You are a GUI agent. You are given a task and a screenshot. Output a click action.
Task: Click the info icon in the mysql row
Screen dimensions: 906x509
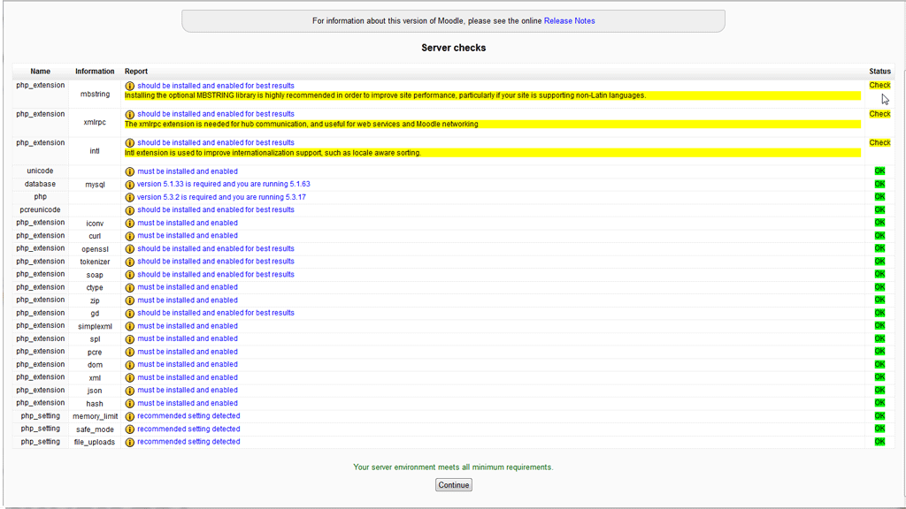click(x=129, y=185)
